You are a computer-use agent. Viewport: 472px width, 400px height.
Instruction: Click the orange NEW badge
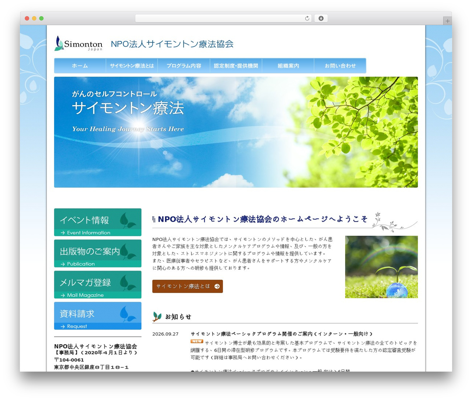coord(197,341)
